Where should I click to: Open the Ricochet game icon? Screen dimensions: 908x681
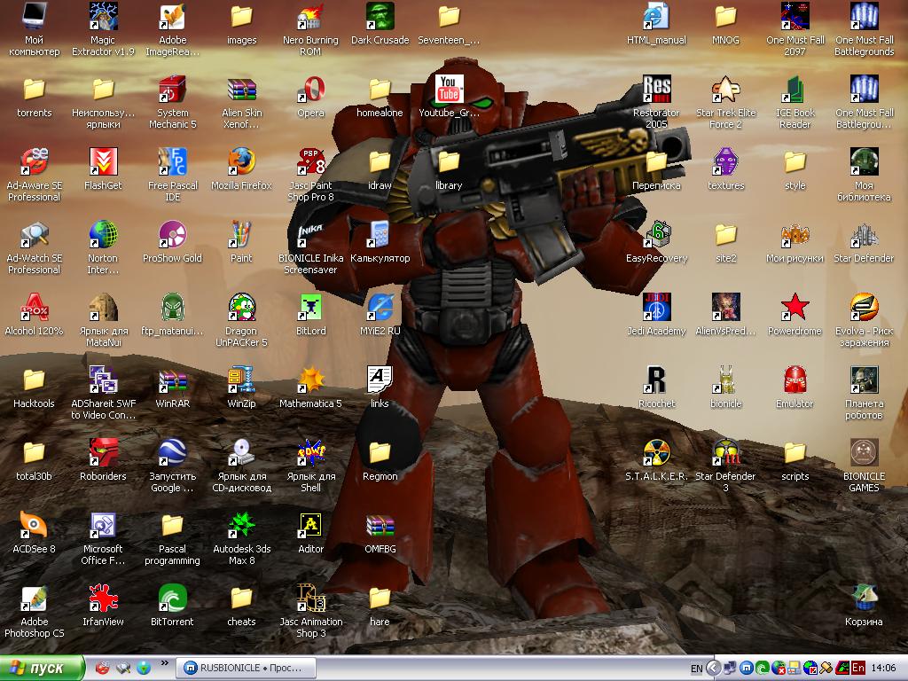tap(657, 380)
